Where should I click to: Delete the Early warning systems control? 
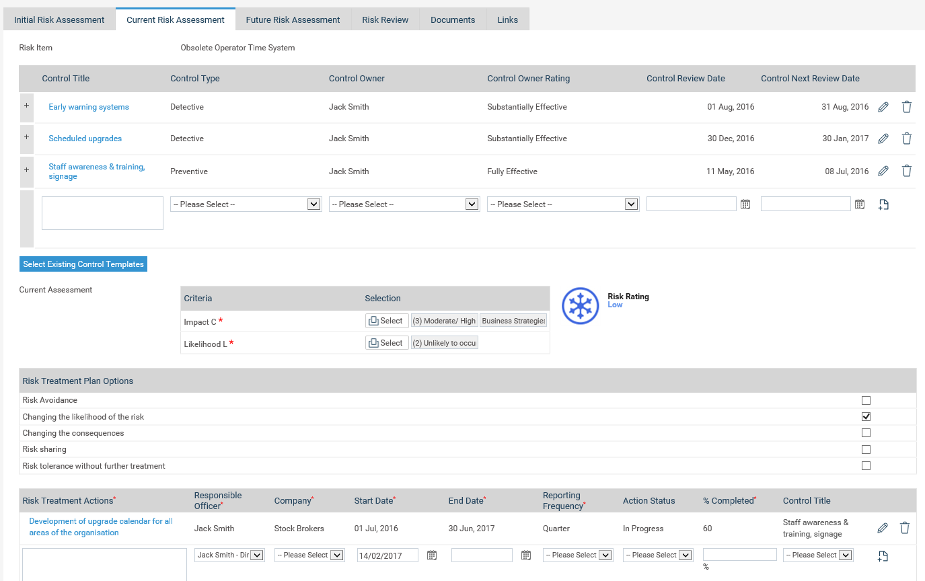point(906,107)
